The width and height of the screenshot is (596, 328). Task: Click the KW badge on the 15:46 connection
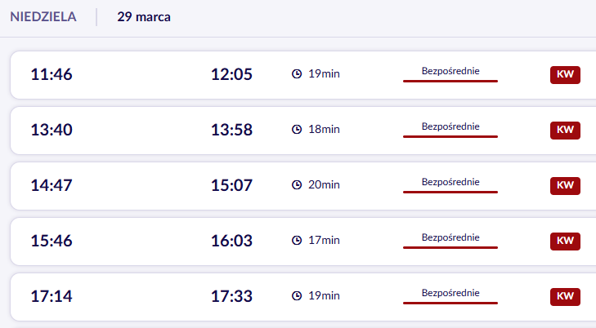click(x=565, y=242)
